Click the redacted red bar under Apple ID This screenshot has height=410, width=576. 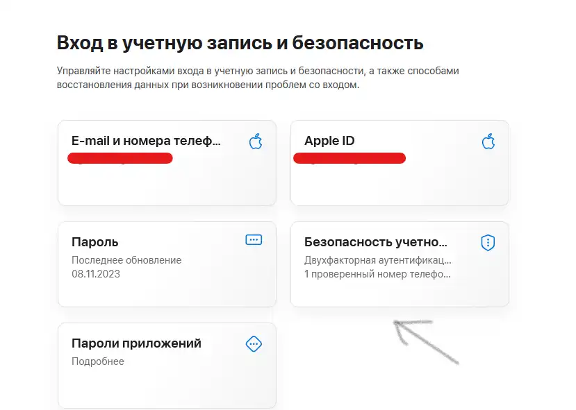349,158
